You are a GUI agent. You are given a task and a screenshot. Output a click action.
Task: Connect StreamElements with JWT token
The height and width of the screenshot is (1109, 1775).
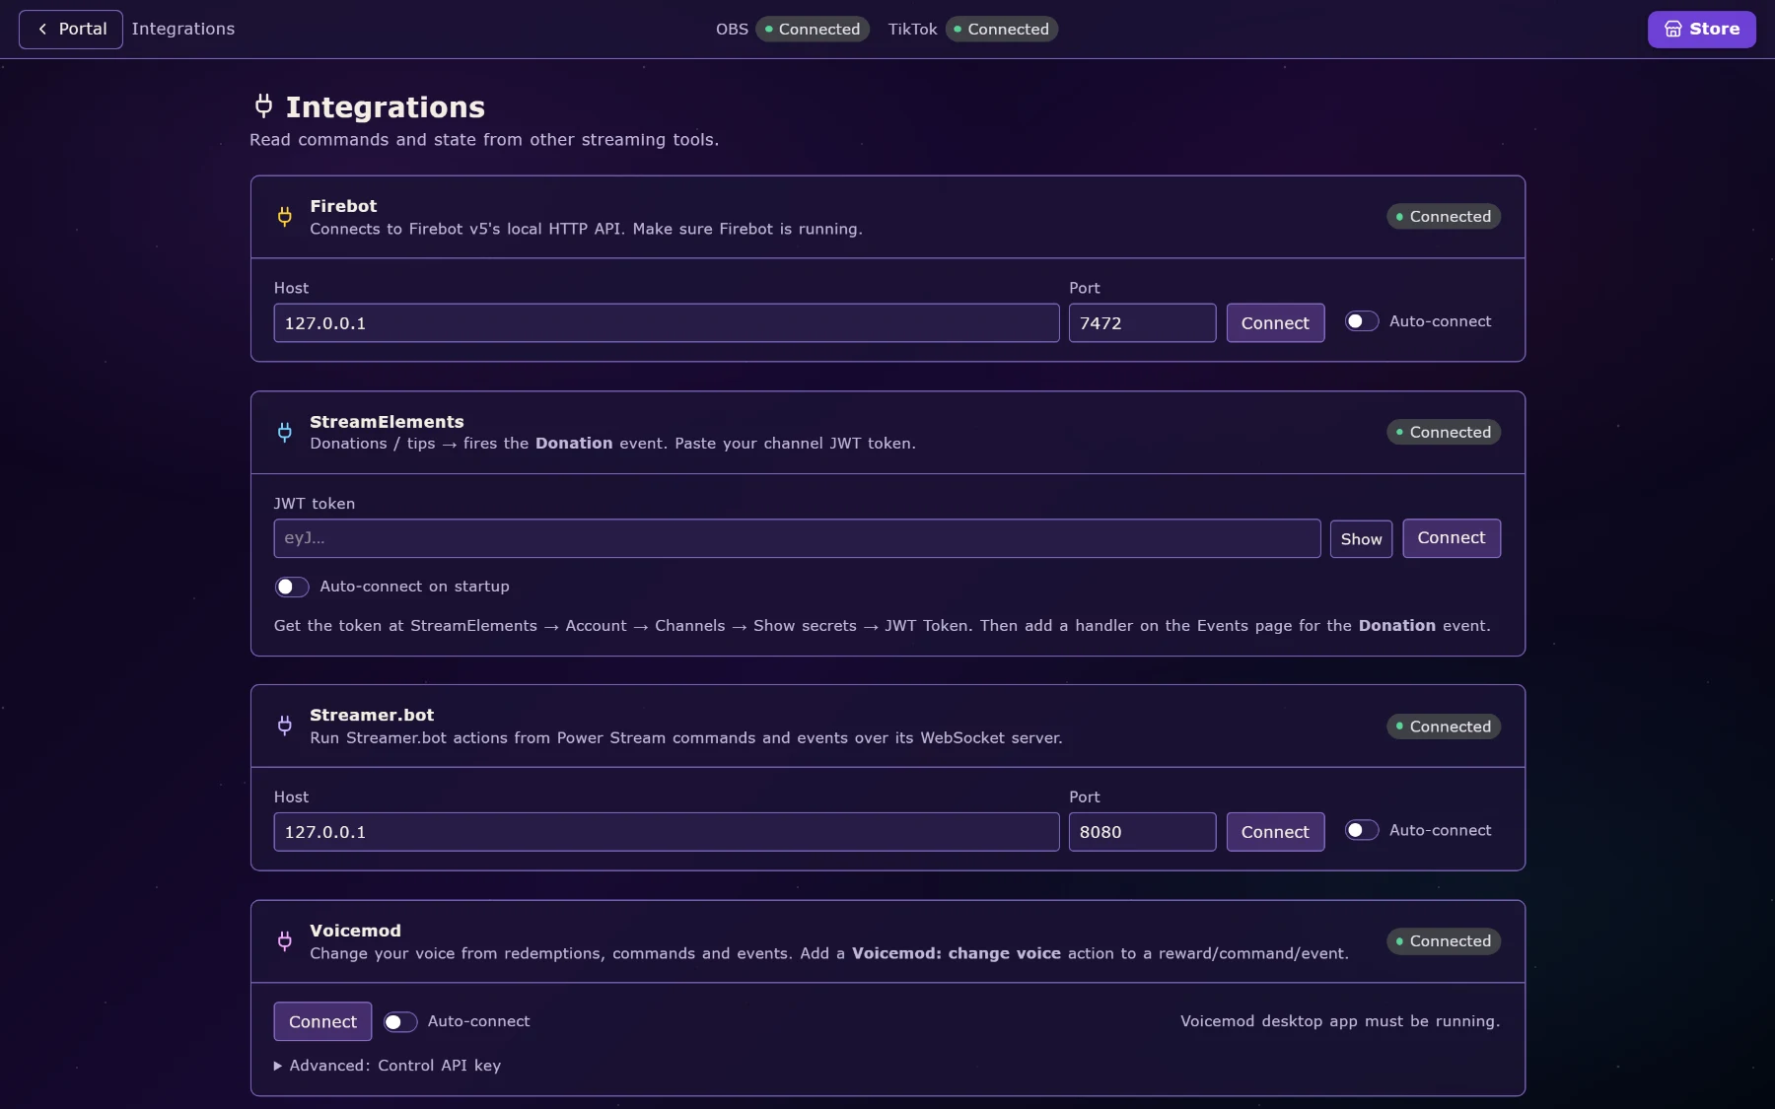(1452, 538)
